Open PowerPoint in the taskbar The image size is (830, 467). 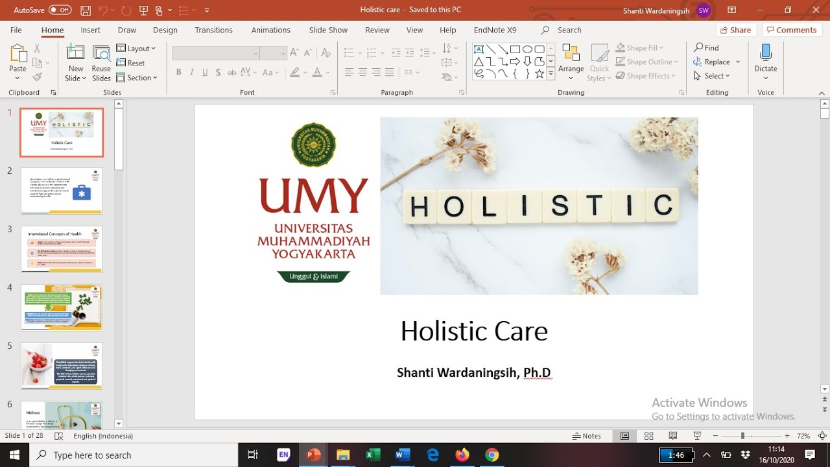click(314, 455)
